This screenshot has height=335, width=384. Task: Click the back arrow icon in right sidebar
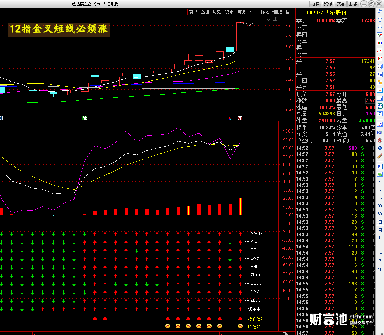tap(380, 11)
